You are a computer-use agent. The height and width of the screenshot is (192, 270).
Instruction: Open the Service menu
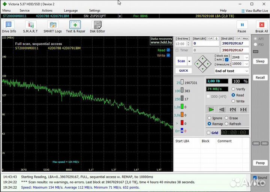24,11
